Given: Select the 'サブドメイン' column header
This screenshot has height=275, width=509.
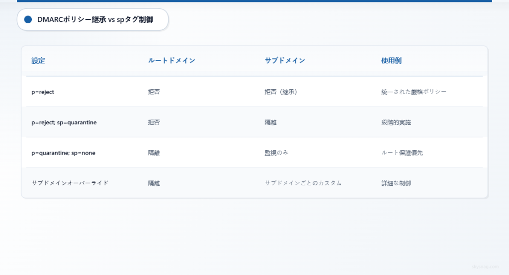Looking at the screenshot, I should (x=285, y=60).
